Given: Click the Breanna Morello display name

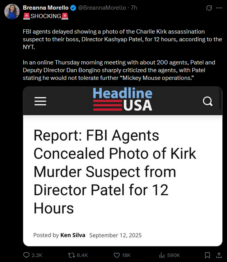Looking at the screenshot, I should [46, 8].
